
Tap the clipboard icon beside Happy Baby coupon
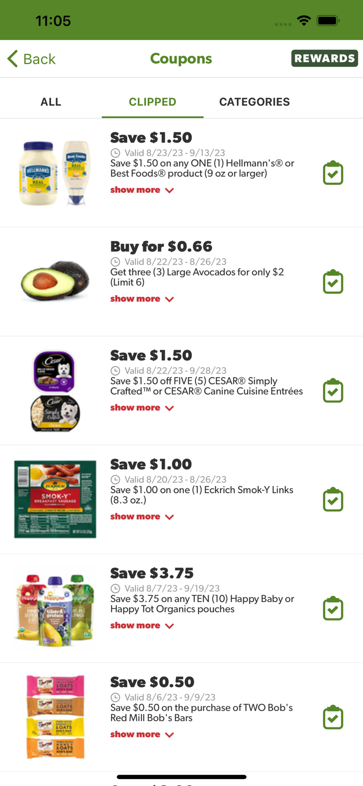pyautogui.click(x=333, y=608)
